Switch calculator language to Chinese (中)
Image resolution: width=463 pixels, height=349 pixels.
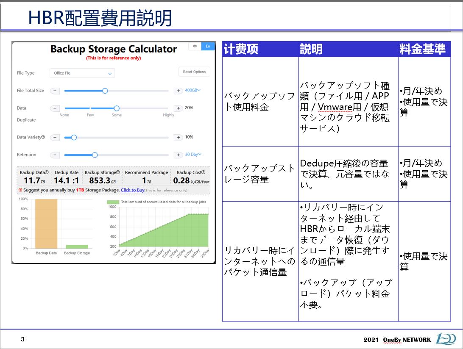(x=195, y=46)
